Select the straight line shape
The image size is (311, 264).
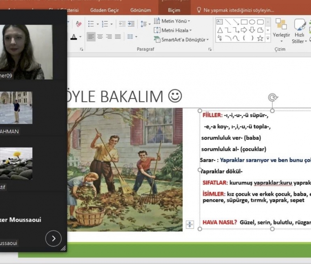click(x=228, y=22)
